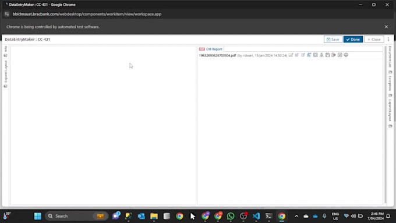
Task: Show hidden system tray icons
Action: (296, 216)
